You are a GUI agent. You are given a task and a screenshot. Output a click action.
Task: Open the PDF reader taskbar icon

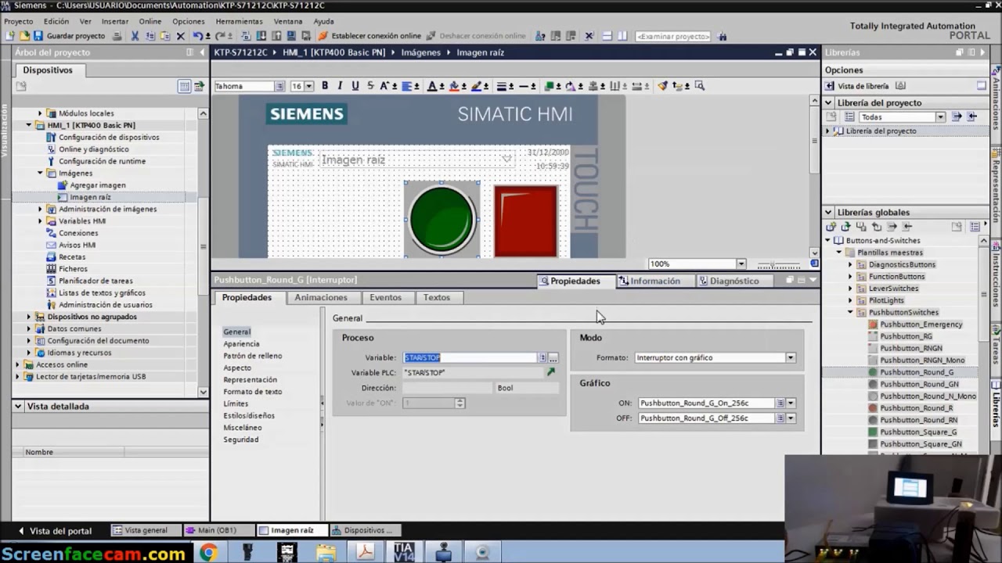pyautogui.click(x=365, y=553)
